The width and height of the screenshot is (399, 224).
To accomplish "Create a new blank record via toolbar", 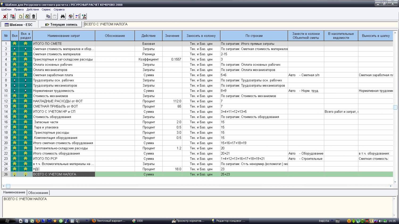I will (20, 16).
